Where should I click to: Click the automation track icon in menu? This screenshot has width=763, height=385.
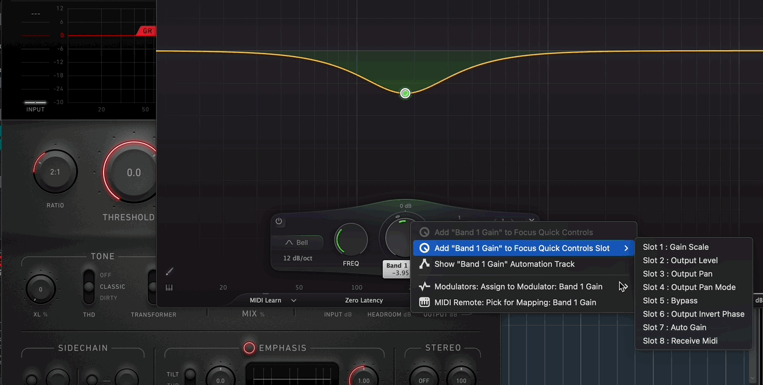[424, 264]
